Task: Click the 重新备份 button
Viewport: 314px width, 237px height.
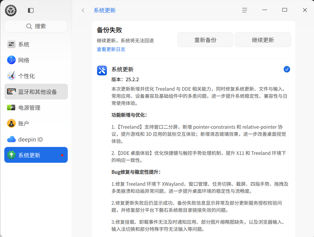Action: pos(205,40)
